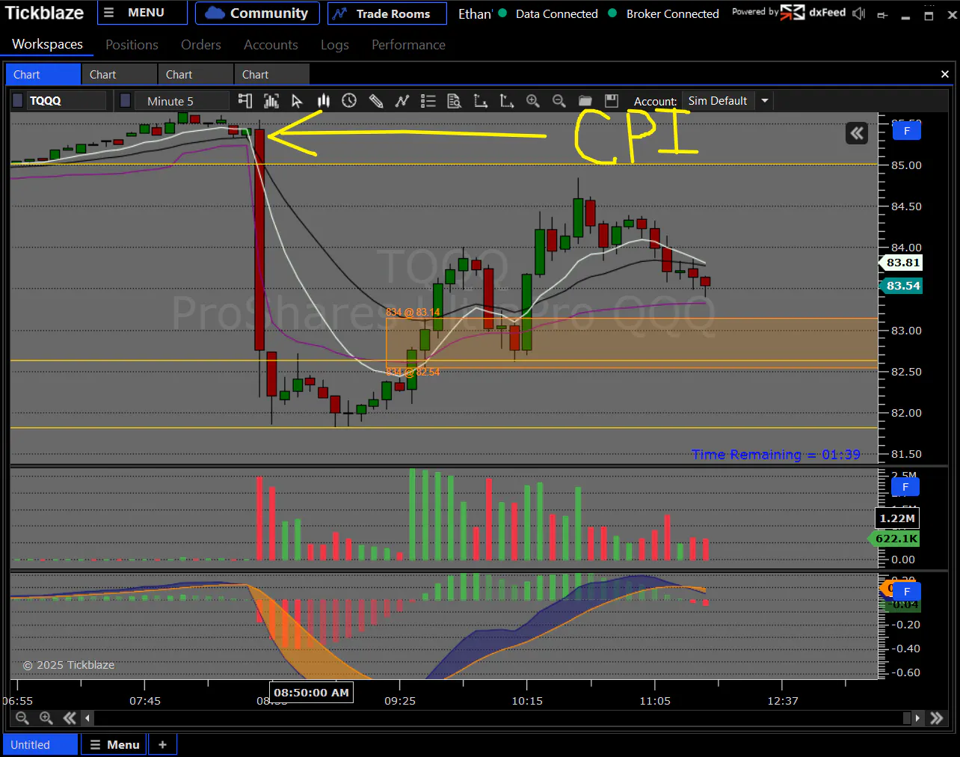Click the link color box beside TQQQ
Screen dimensions: 960x757
tap(18, 100)
